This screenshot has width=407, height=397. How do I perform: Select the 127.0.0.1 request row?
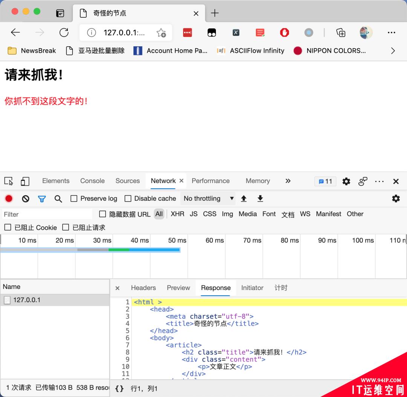coord(55,300)
